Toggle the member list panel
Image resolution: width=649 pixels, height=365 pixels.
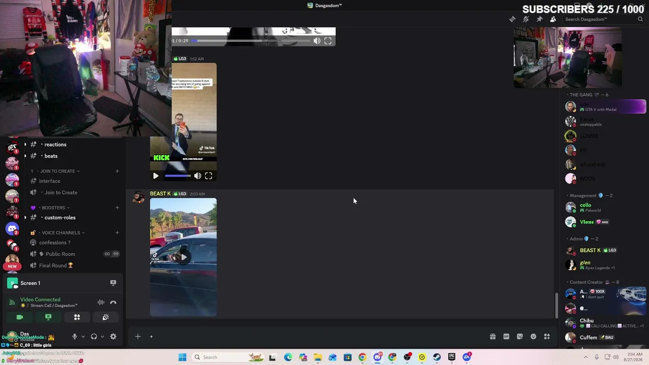tap(553, 19)
